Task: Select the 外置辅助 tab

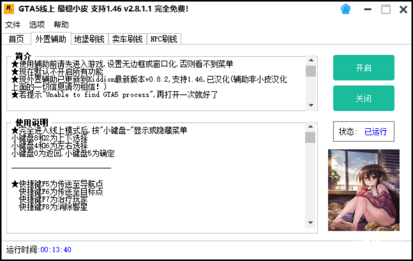Action: 51,39
